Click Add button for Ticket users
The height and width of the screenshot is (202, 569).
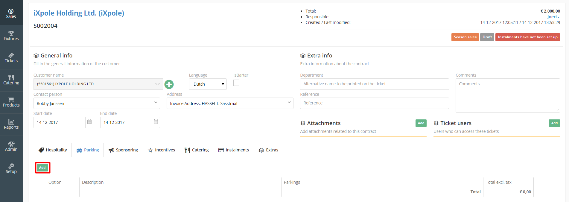tap(554, 123)
